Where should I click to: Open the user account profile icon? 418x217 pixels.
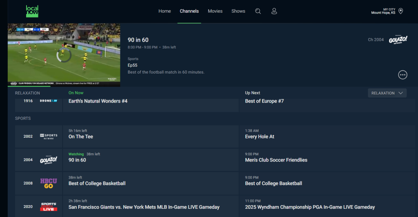pos(274,11)
